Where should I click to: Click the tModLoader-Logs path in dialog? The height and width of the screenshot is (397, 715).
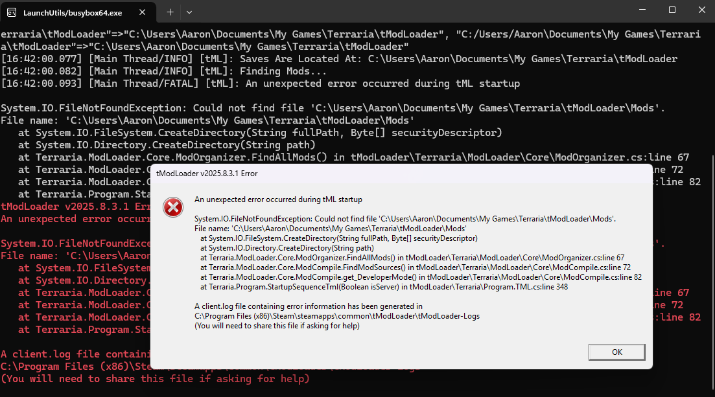pos(337,315)
